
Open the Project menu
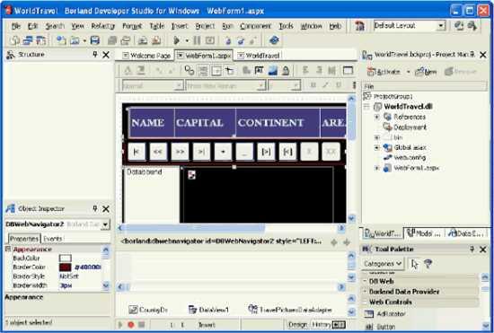coord(205,26)
